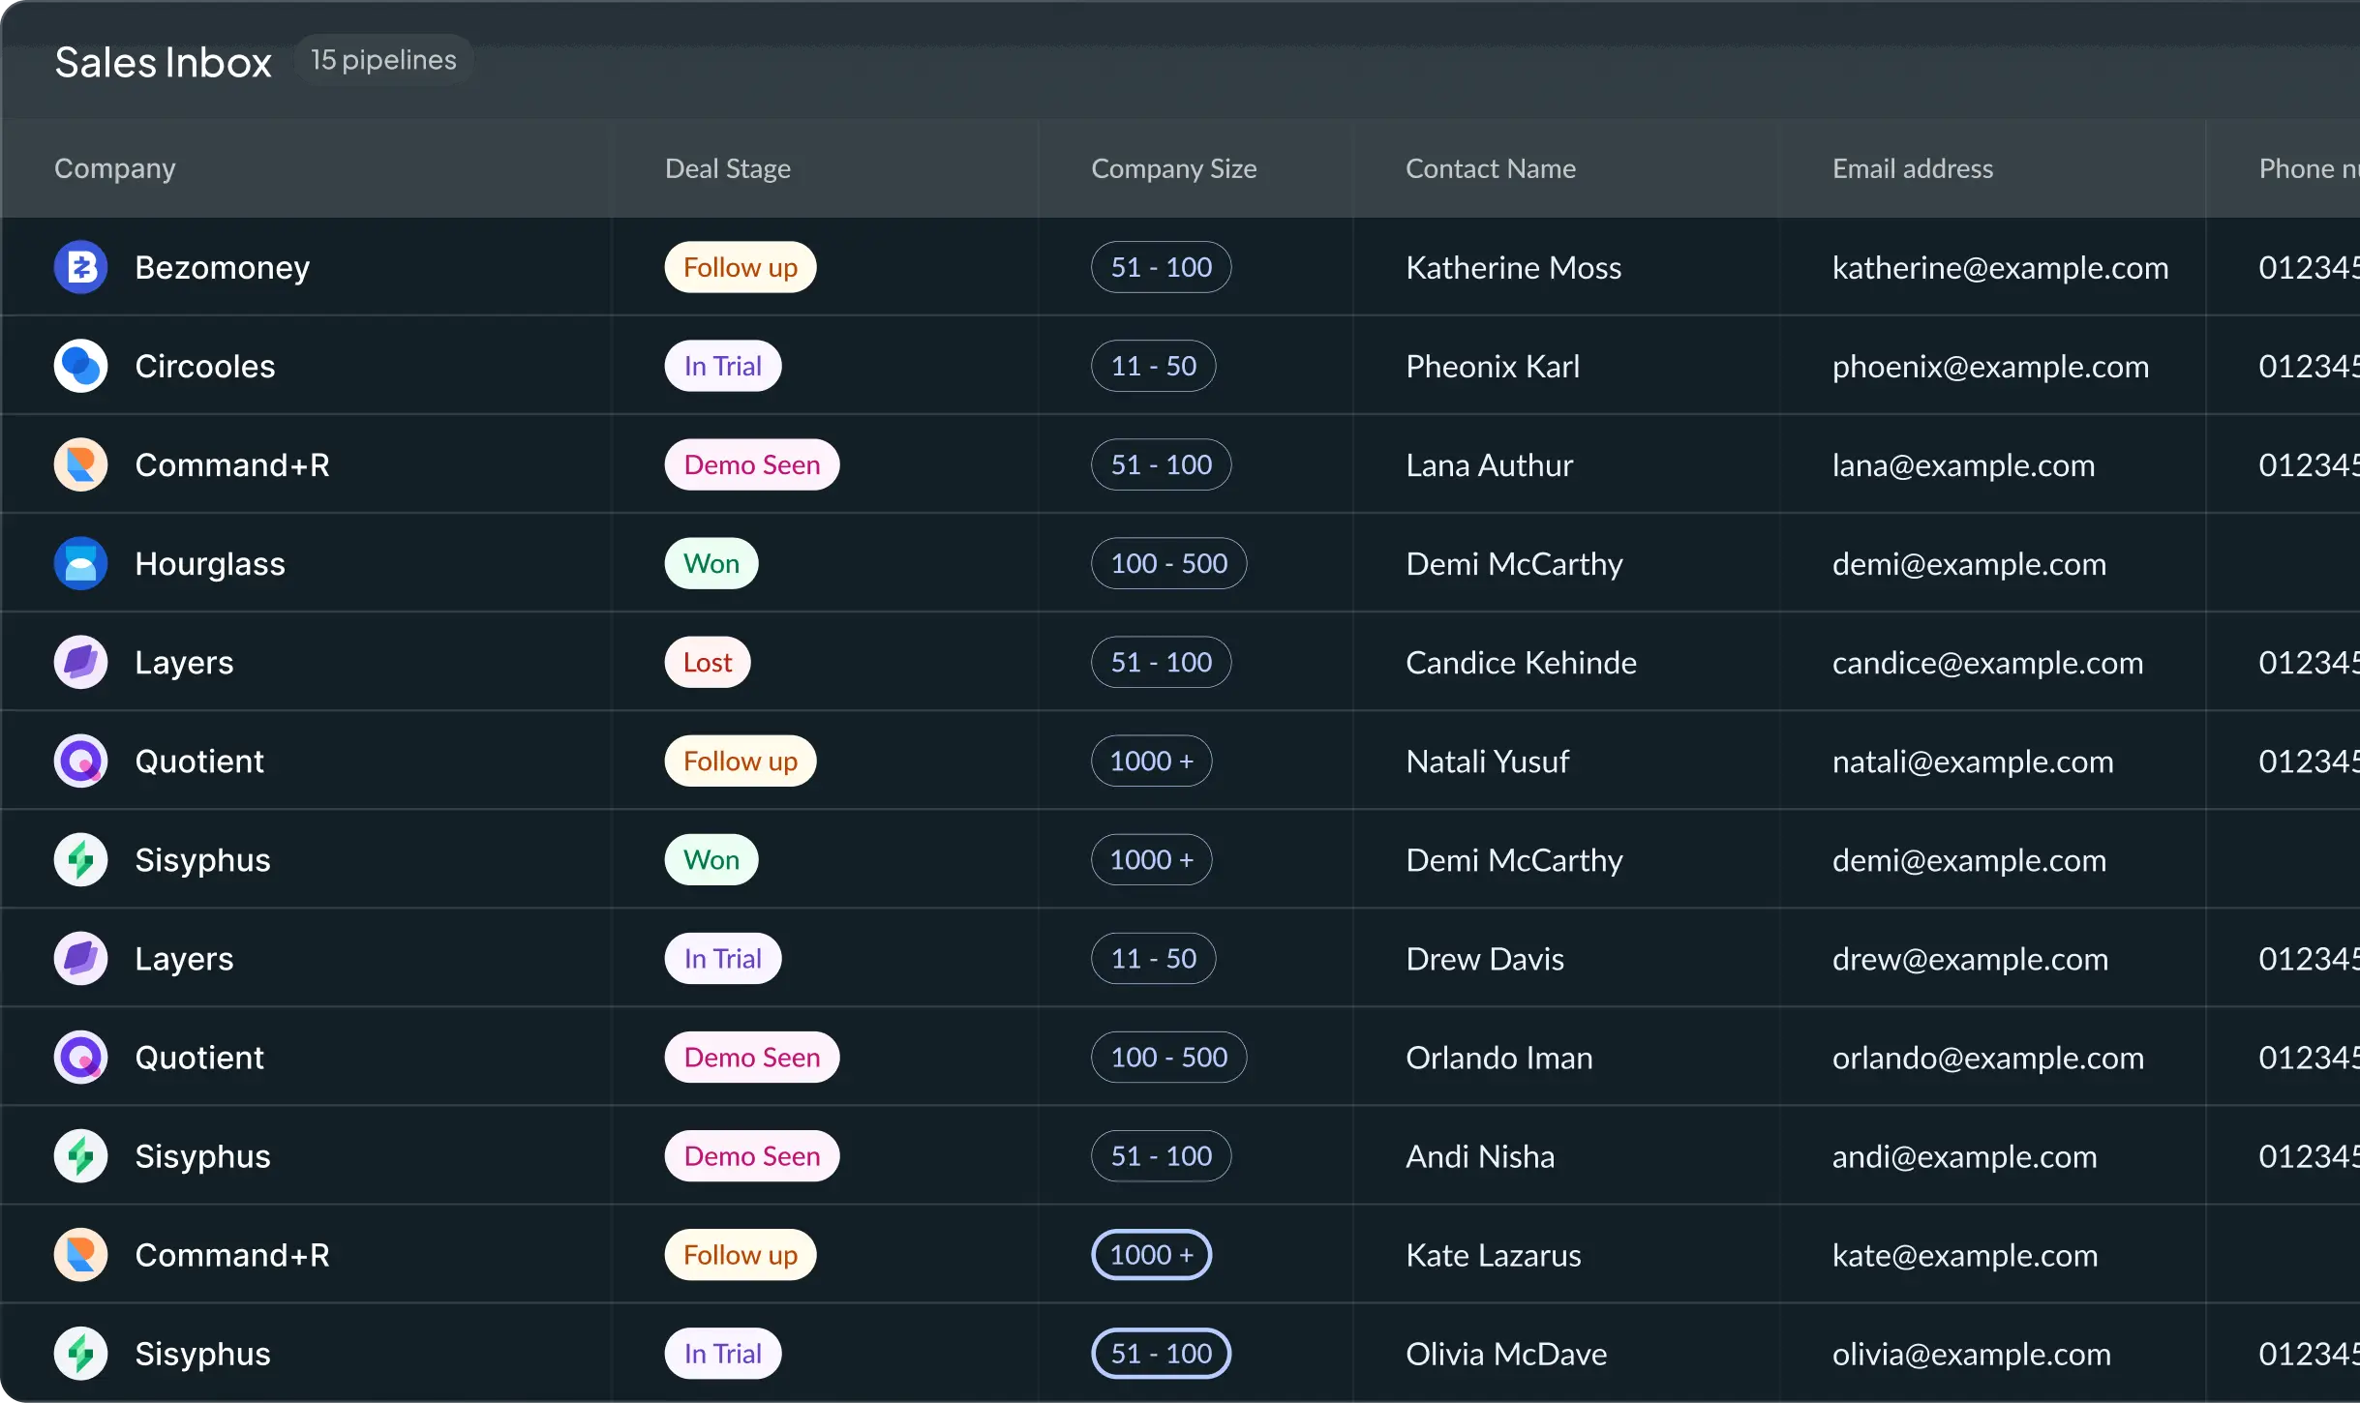Select the Quotient logo icon
2360x1403 pixels.
(x=80, y=761)
